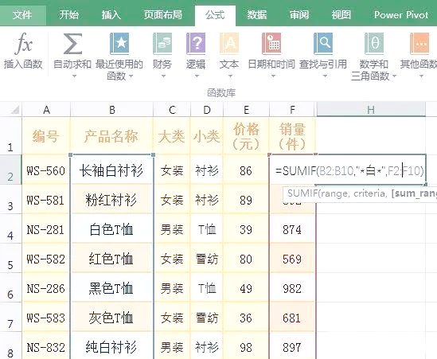Select column B header
437x359 pixels.
112,110
